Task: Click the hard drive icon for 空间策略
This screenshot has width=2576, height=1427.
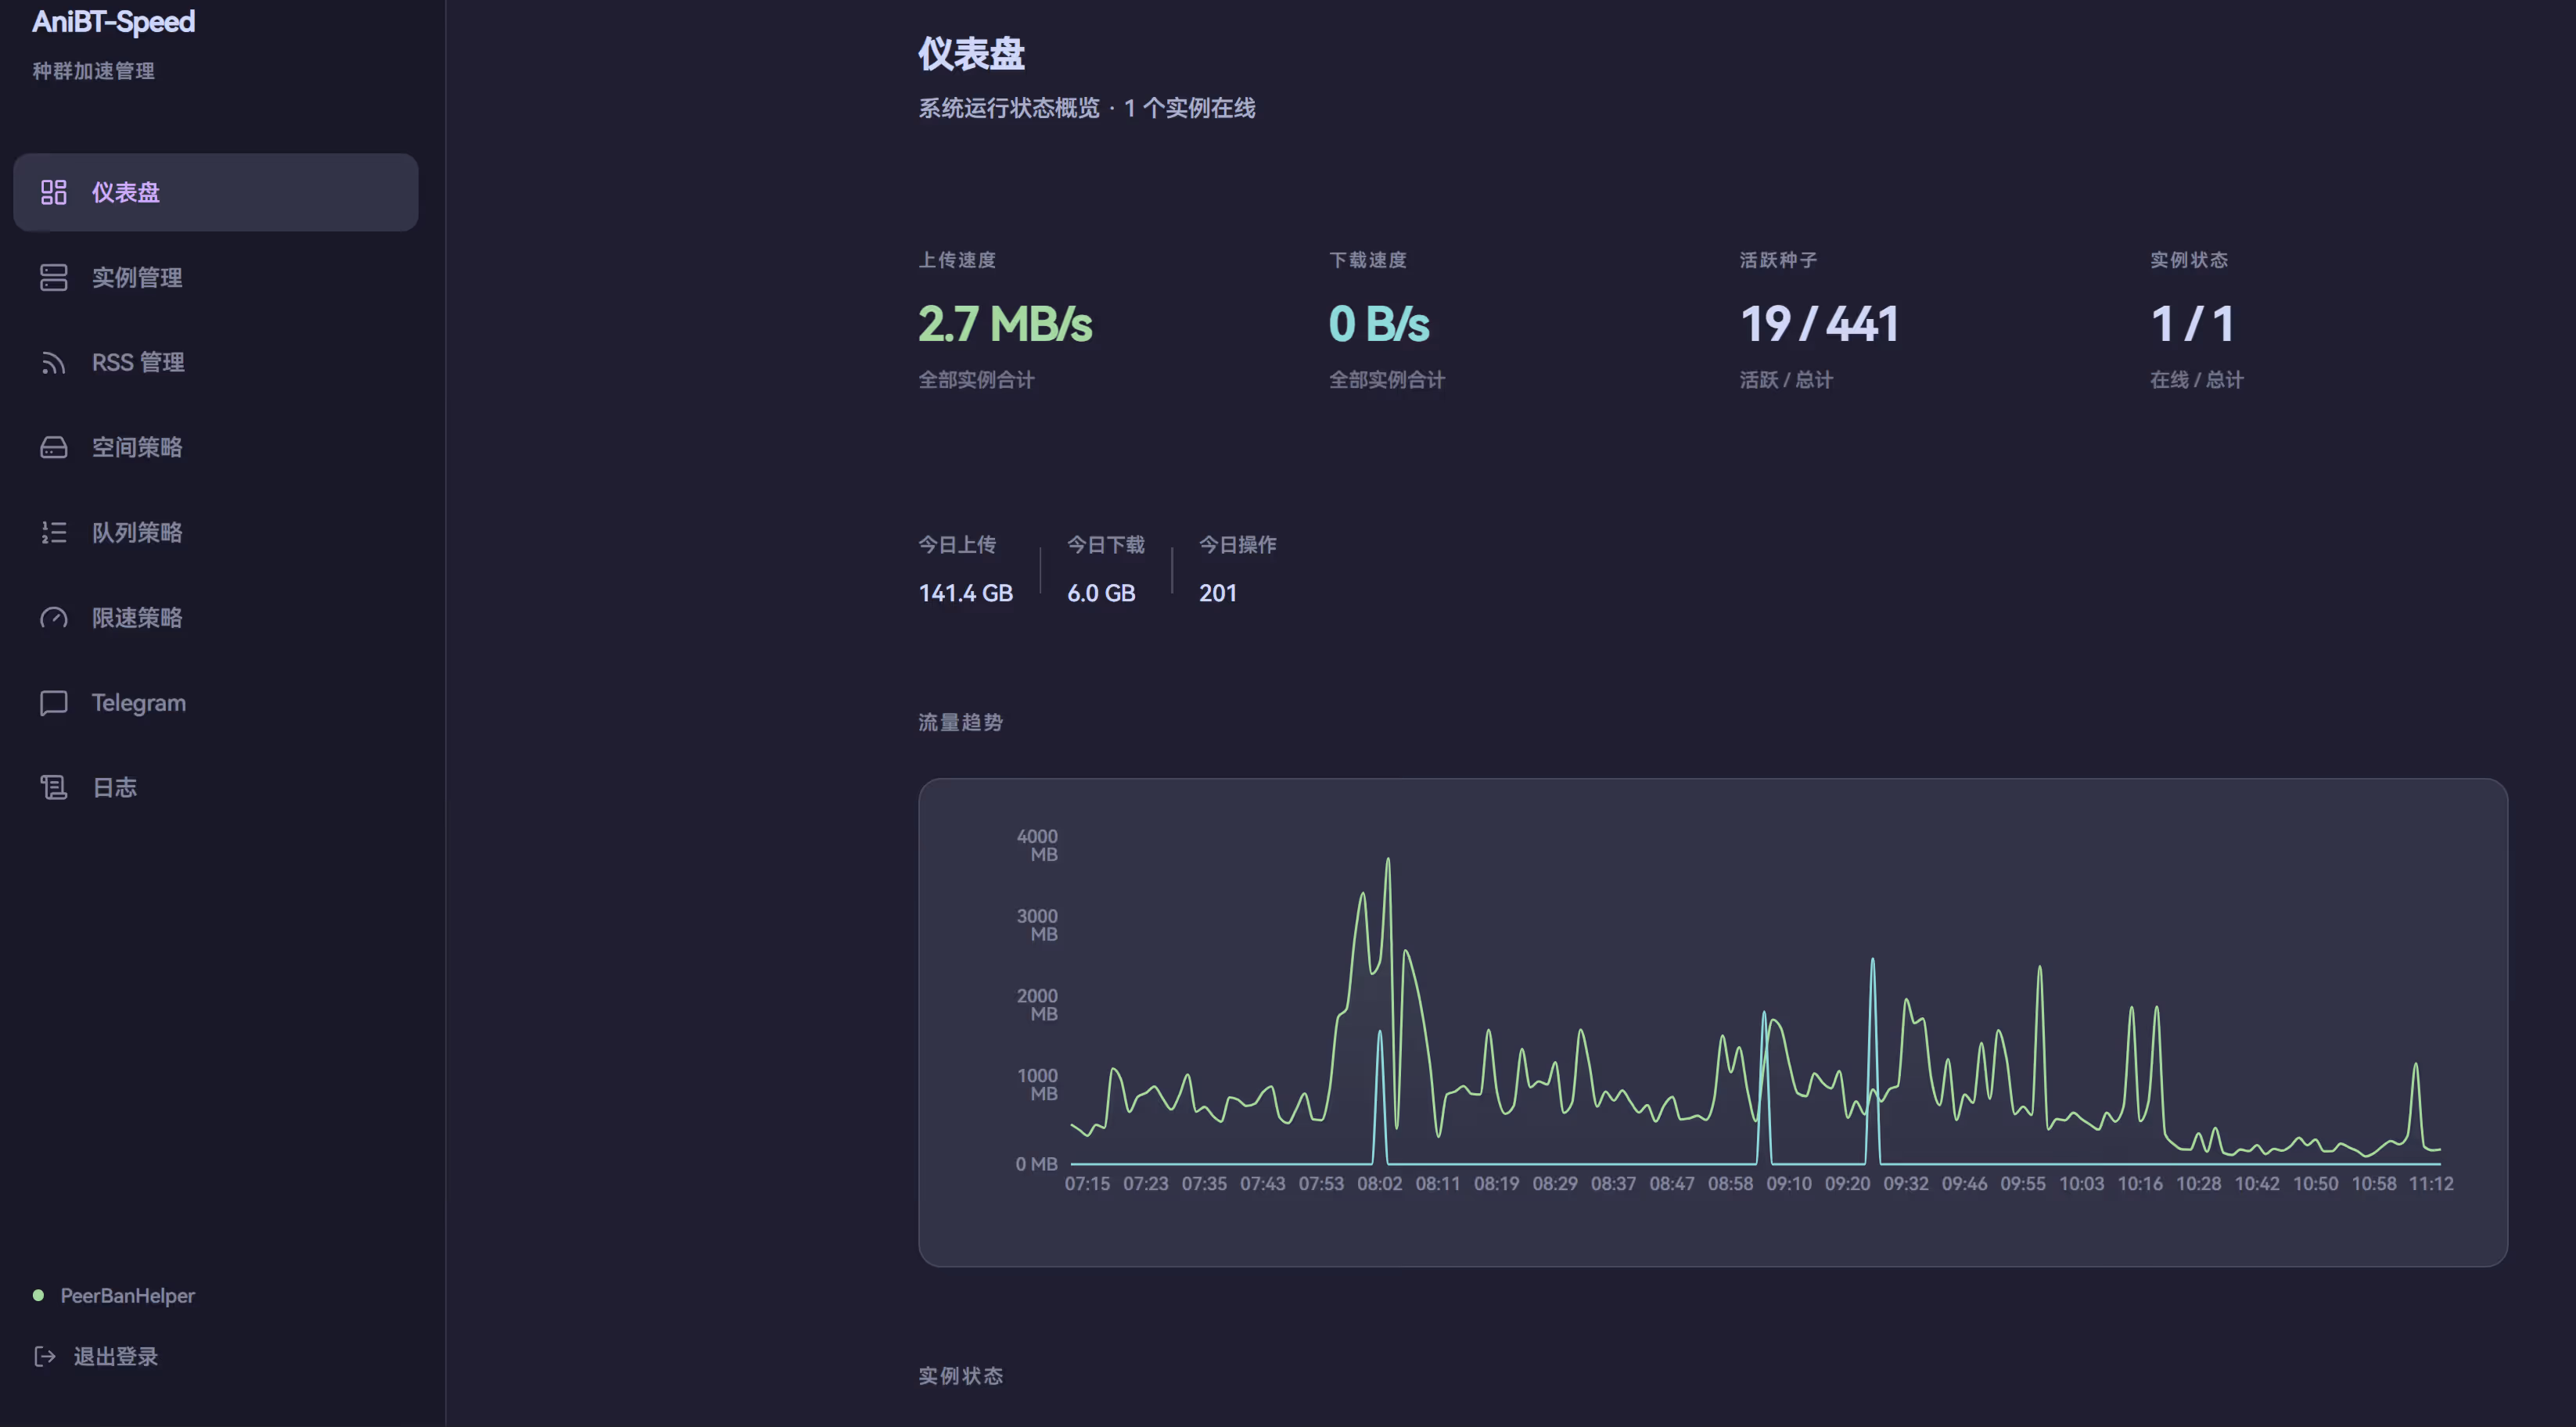Action: coord(53,448)
